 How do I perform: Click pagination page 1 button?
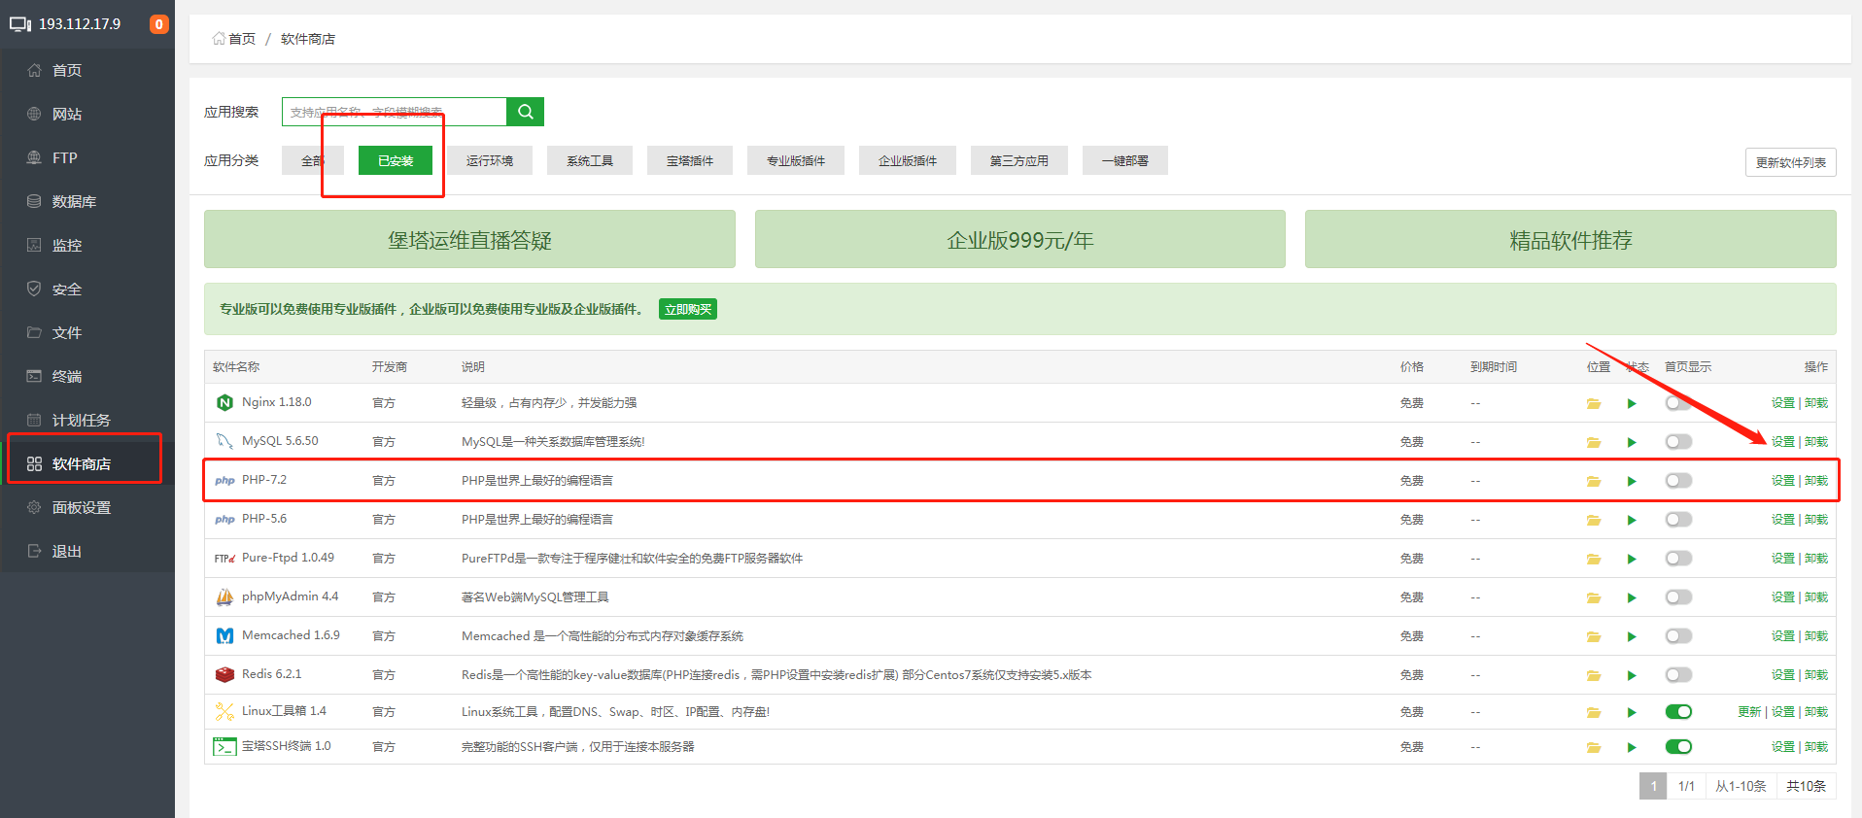(1653, 786)
